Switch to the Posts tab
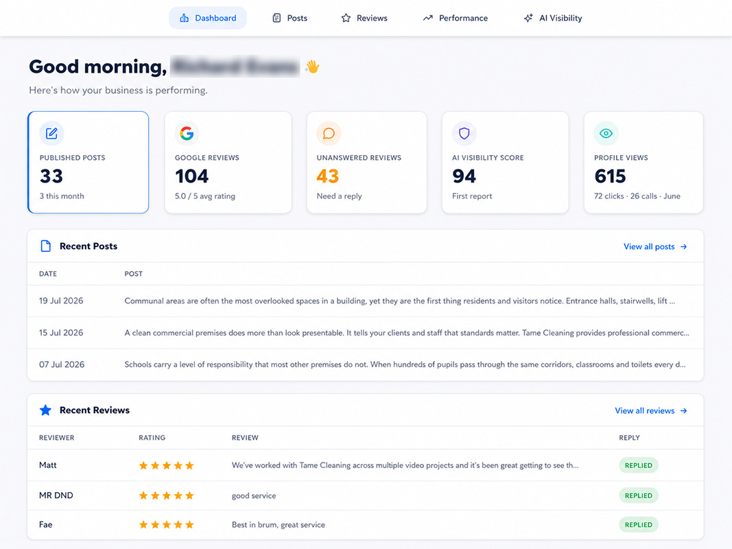The width and height of the screenshot is (732, 549). tap(290, 18)
